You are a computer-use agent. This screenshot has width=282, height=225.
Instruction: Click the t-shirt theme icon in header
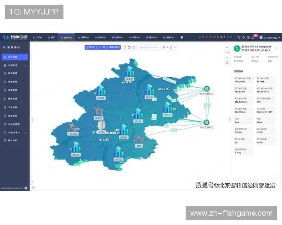[x=239, y=37]
